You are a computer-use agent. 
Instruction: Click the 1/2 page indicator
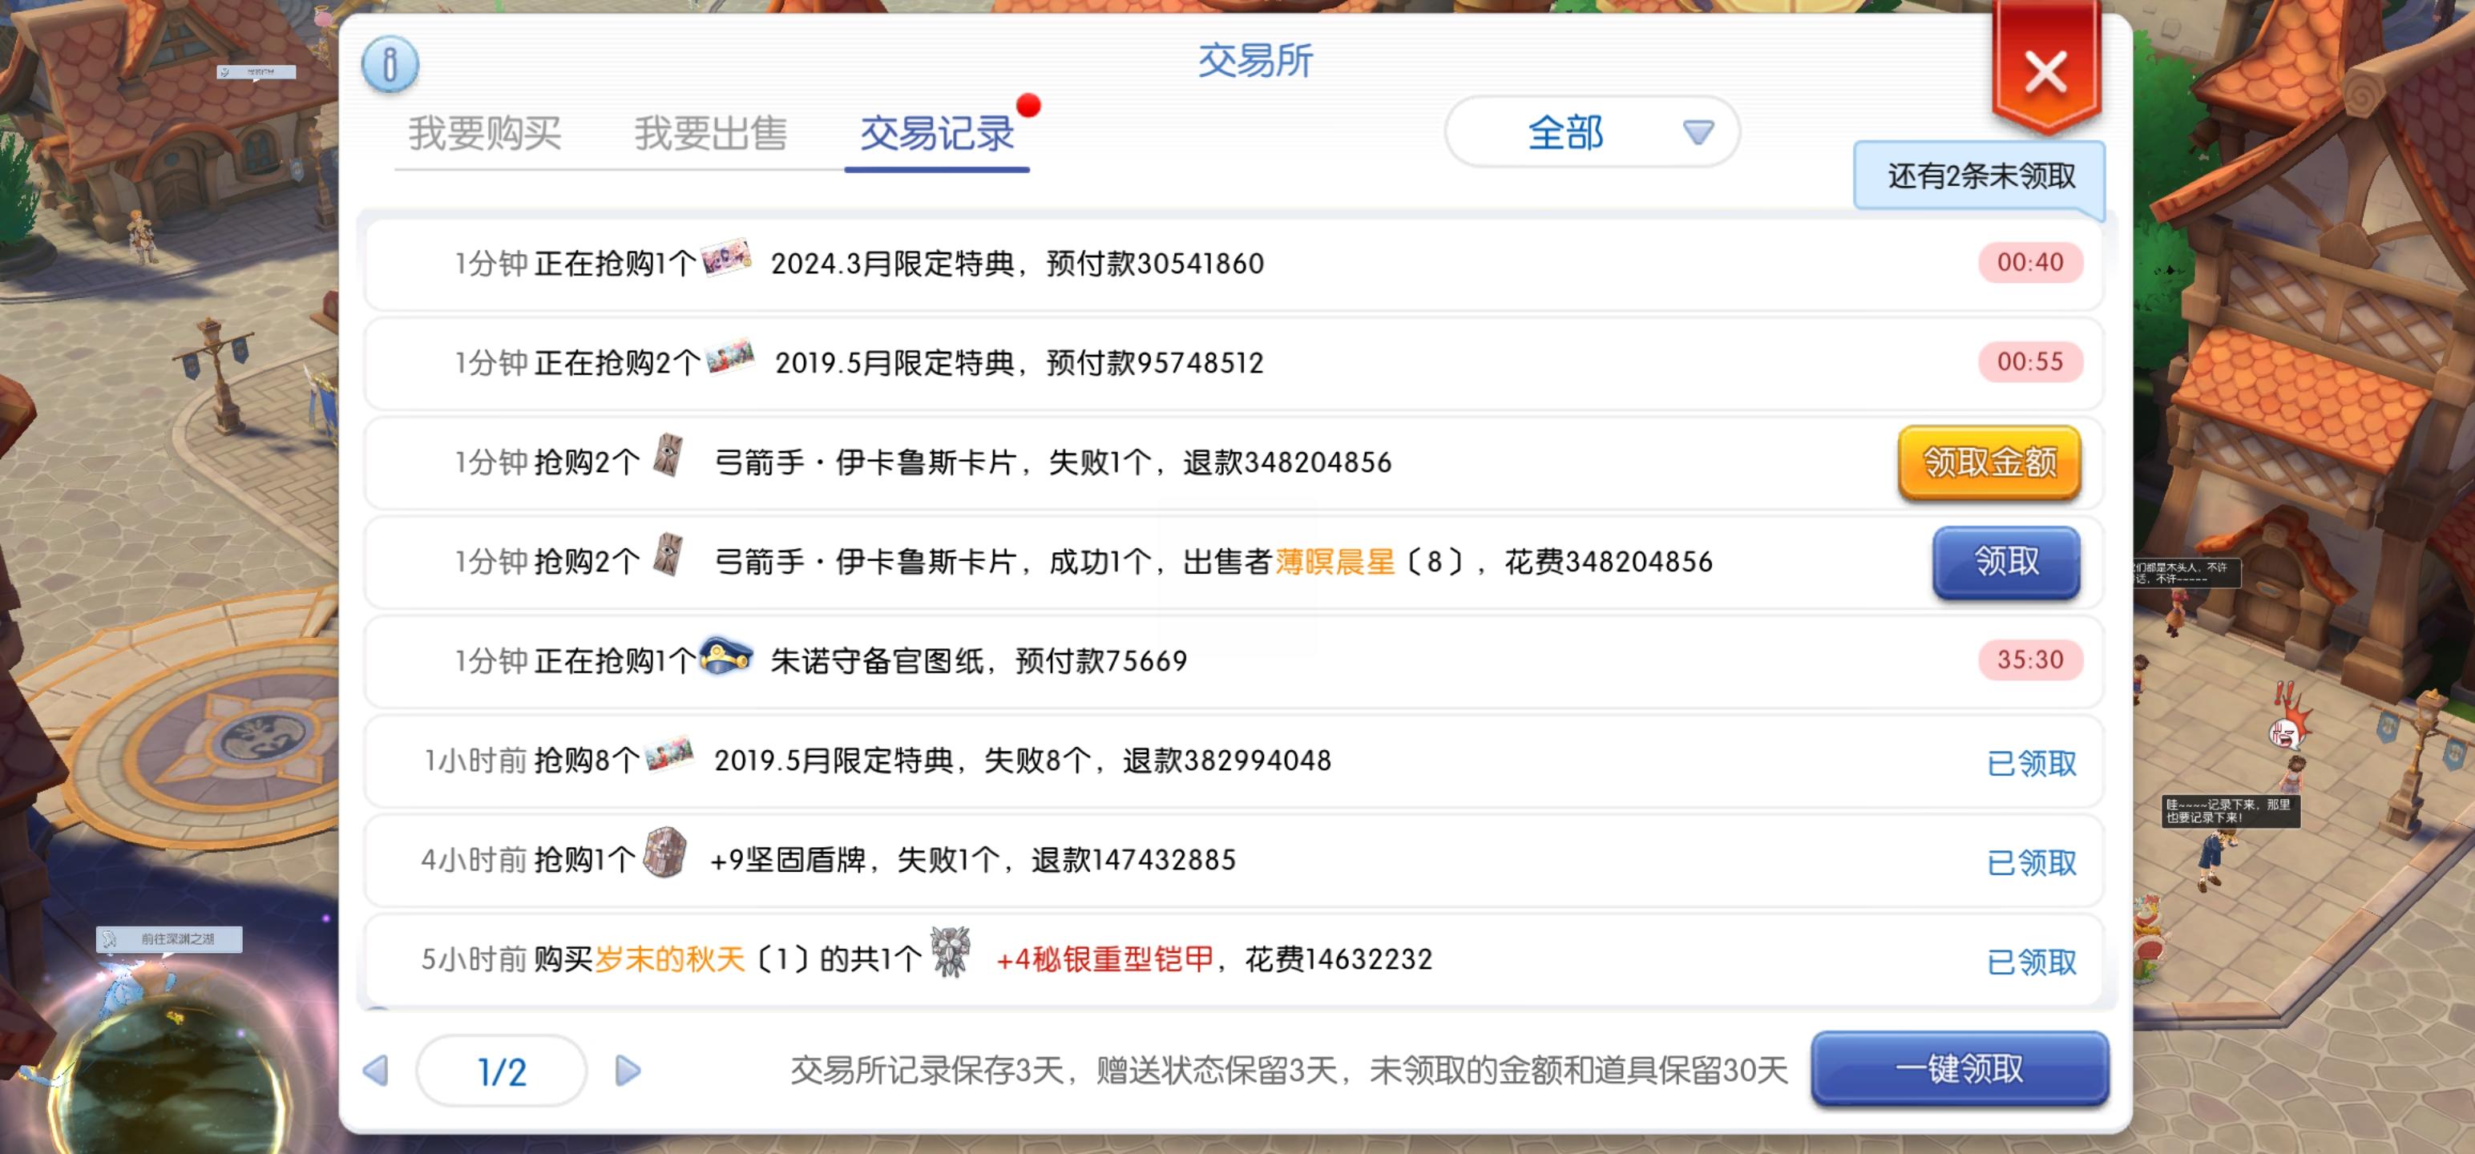[502, 1071]
